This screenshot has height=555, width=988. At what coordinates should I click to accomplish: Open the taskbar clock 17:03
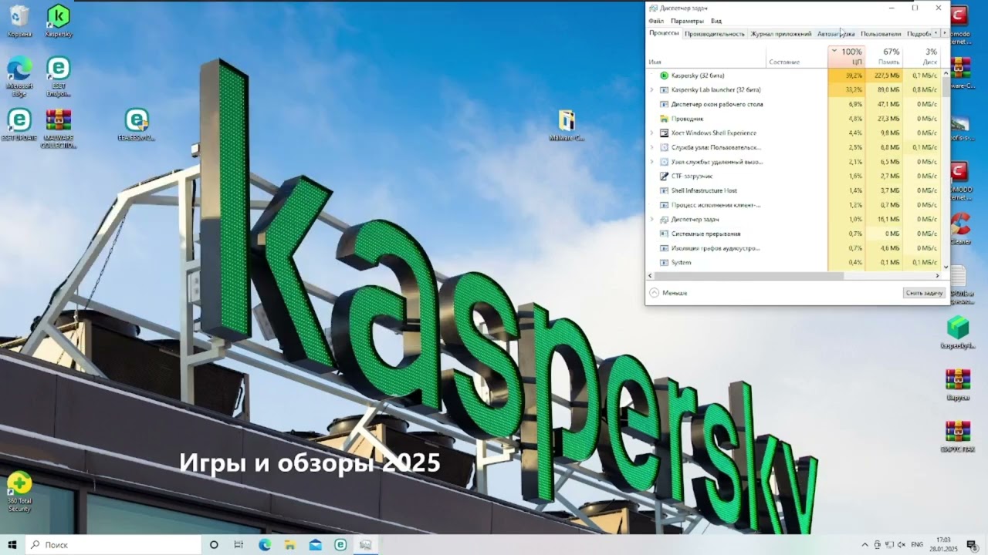tap(945, 545)
